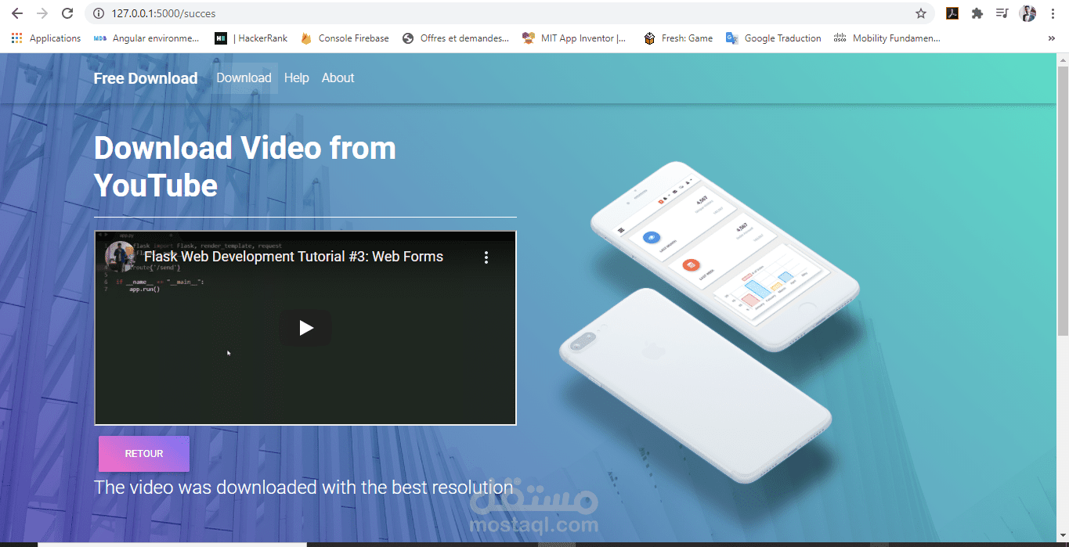Image resolution: width=1069 pixels, height=547 pixels.
Task: Open the Chrome three-dot menu
Action: click(1052, 13)
